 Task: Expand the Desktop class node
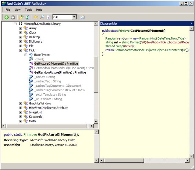pos(20,37)
